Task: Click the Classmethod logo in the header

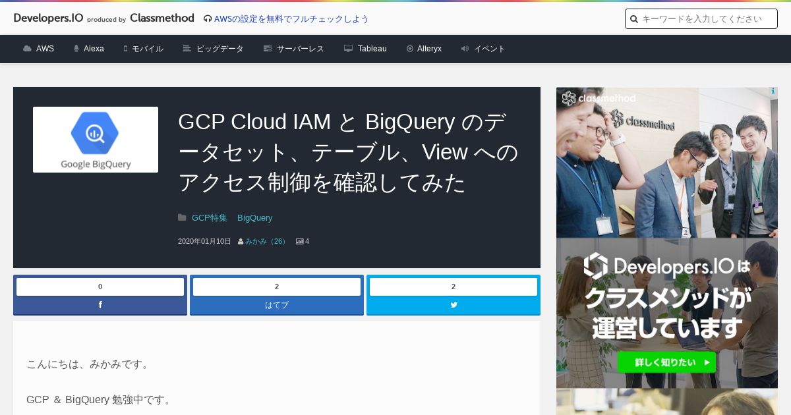Action: 162,18
